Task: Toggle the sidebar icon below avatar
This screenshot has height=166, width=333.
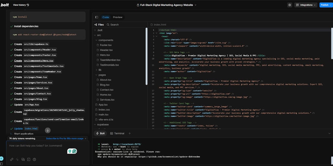Action: [2, 164]
